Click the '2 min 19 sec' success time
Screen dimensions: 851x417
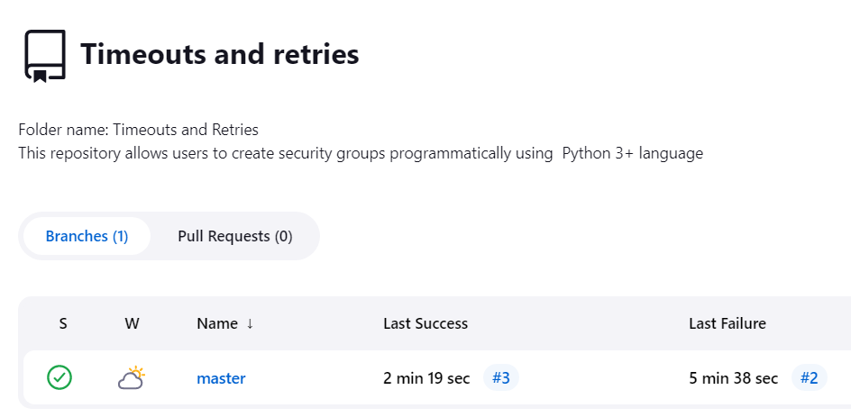coord(426,378)
